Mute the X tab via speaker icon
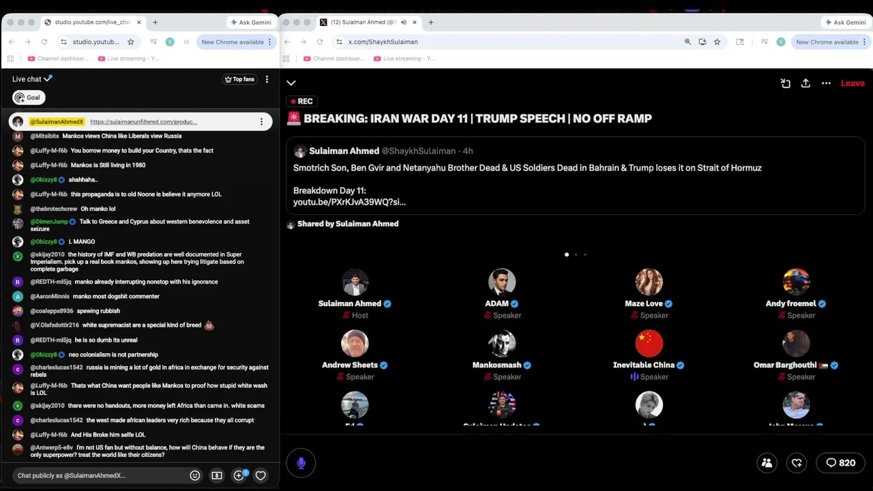 (403, 23)
